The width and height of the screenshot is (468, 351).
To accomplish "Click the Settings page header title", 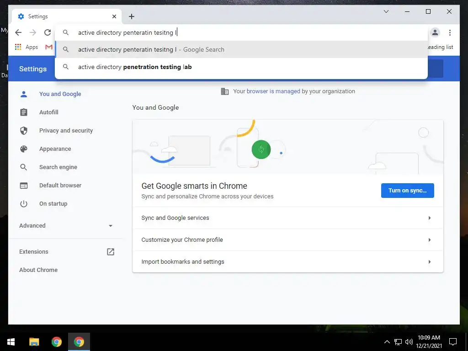I will tap(33, 69).
